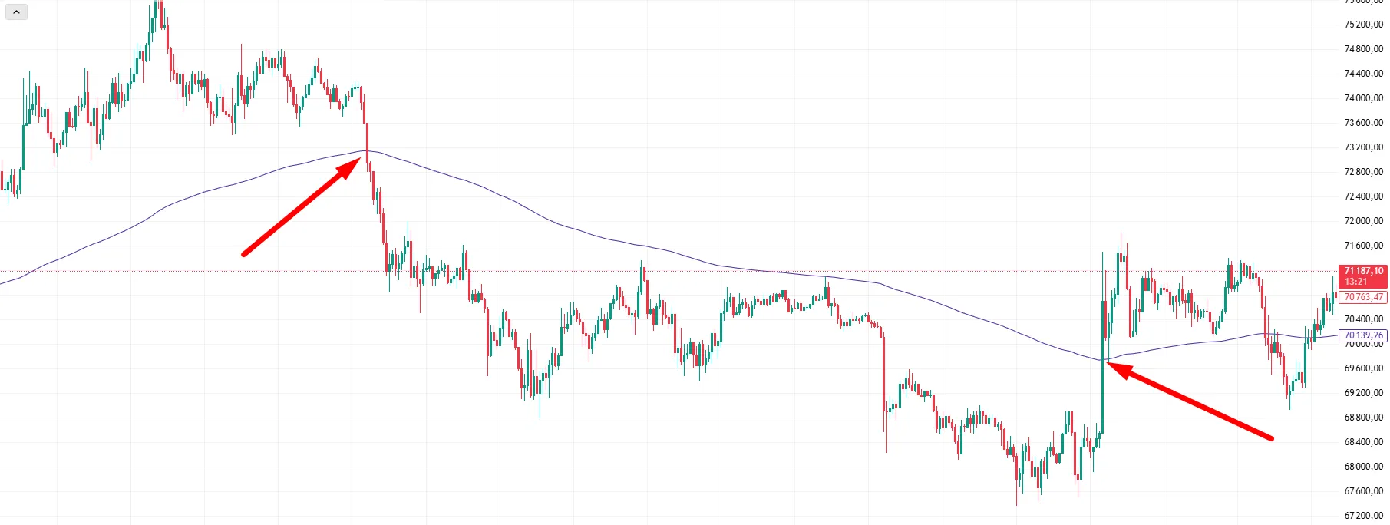Collapse the legend with the chevron button
1390x525 pixels.
(16, 12)
